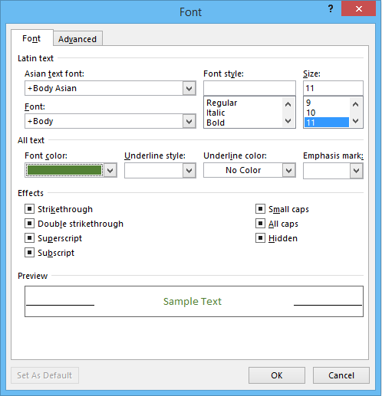The height and width of the screenshot is (396, 382).
Task: Toggle the Strikethrough checkbox
Action: click(30, 209)
